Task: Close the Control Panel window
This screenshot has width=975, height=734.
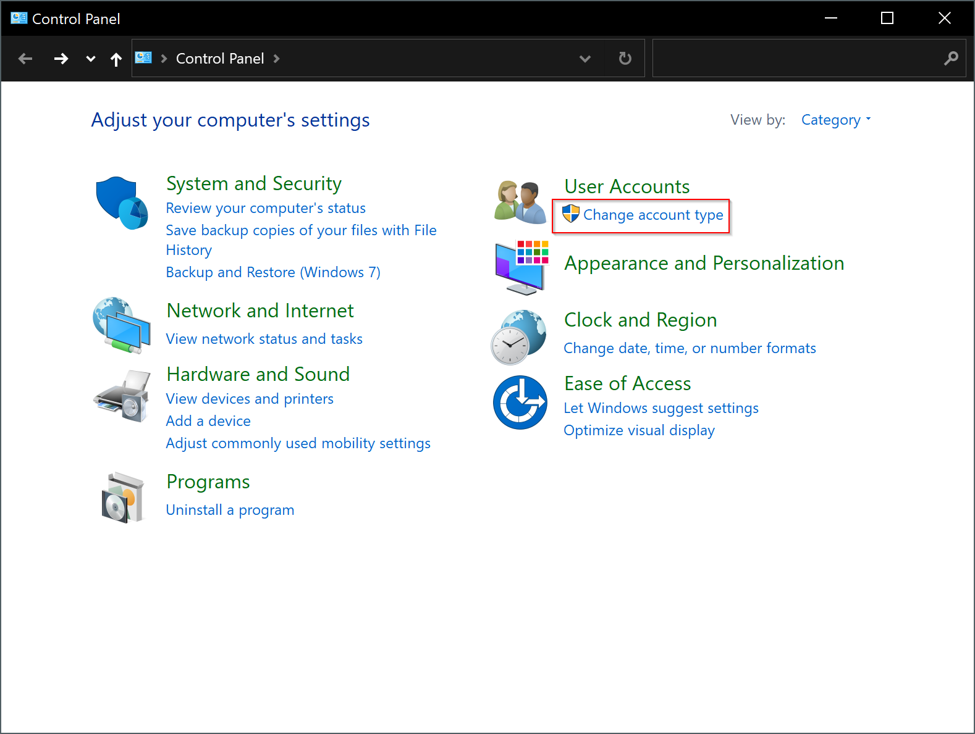Action: [x=944, y=18]
